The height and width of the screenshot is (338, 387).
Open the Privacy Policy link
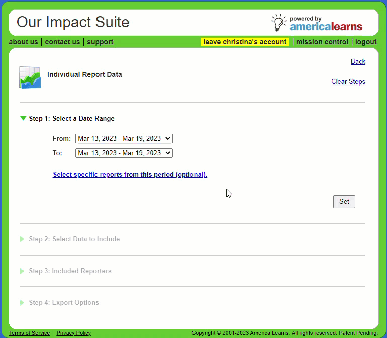pos(73,333)
